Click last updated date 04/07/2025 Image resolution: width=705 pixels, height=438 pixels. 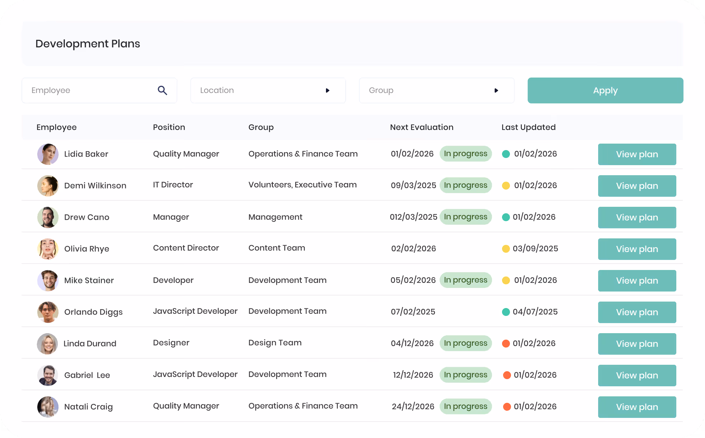pyautogui.click(x=535, y=312)
